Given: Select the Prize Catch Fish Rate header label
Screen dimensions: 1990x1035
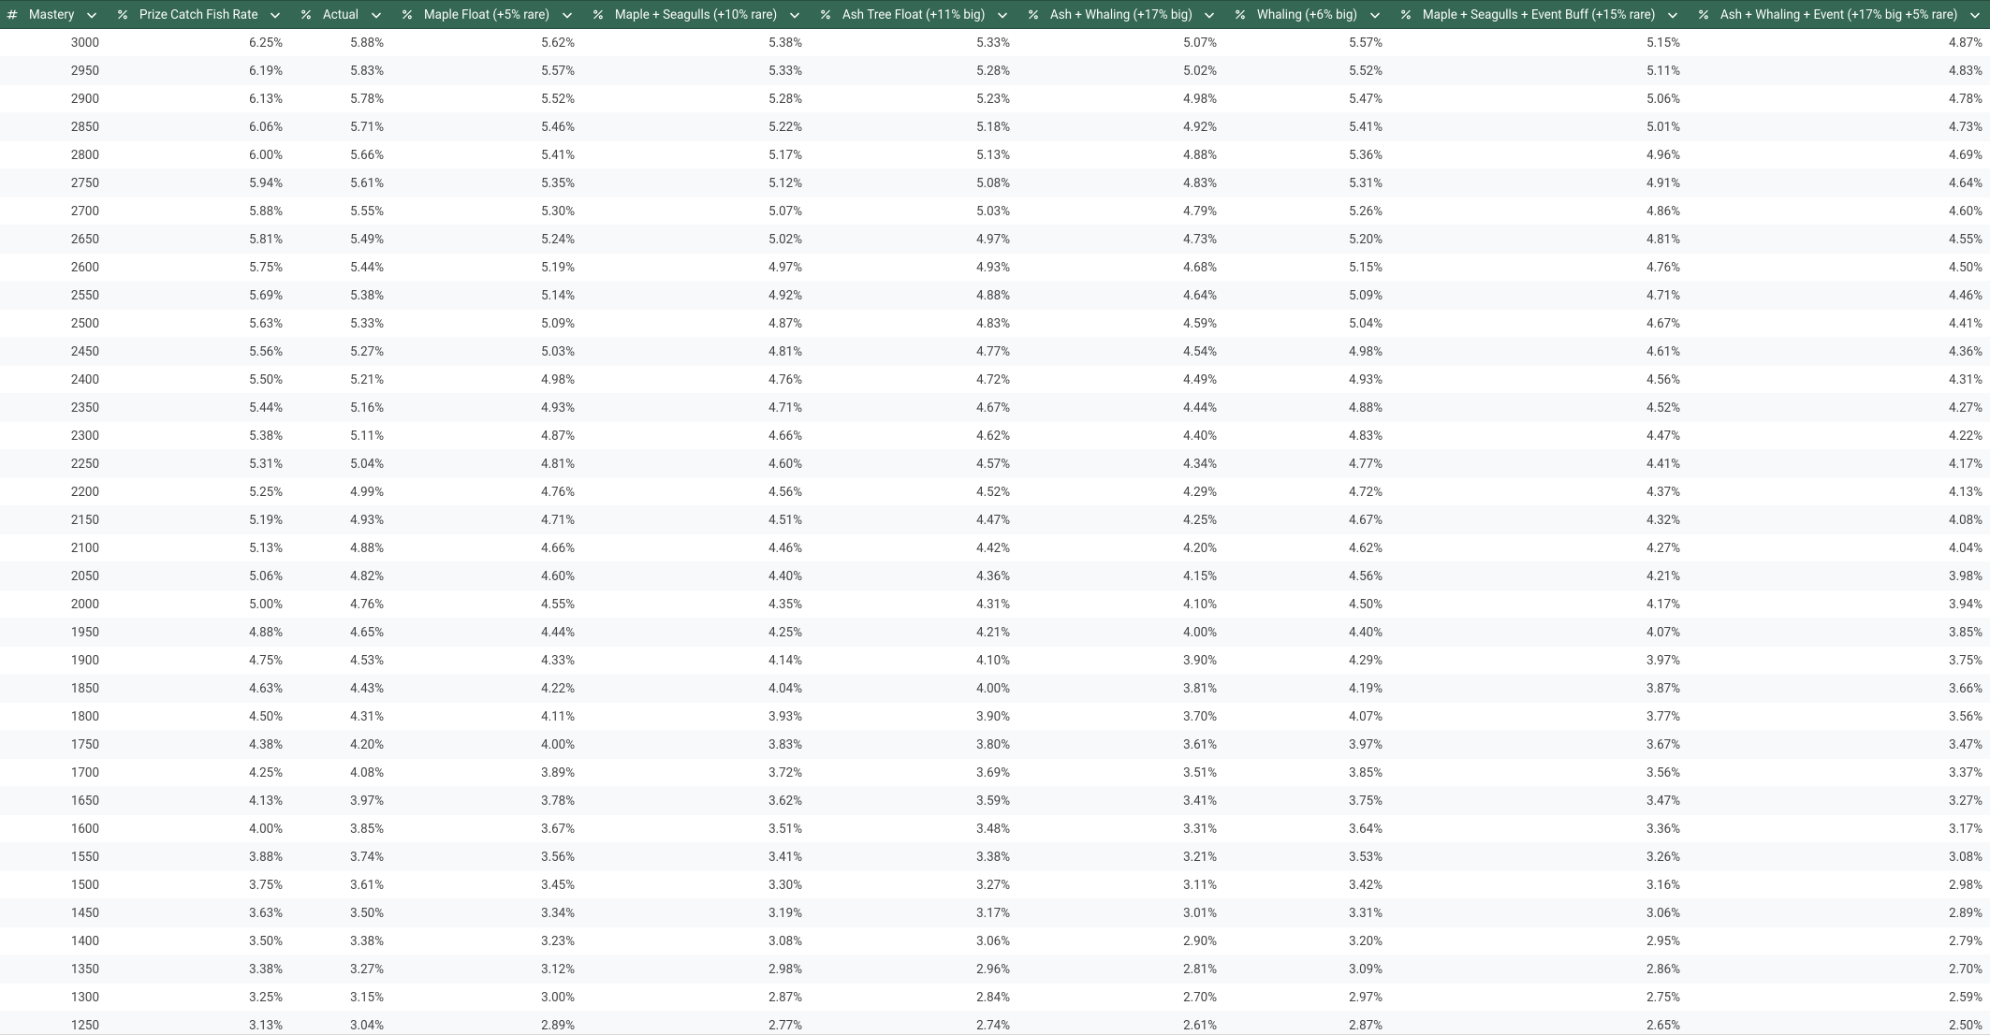Looking at the screenshot, I should pyautogui.click(x=198, y=14).
